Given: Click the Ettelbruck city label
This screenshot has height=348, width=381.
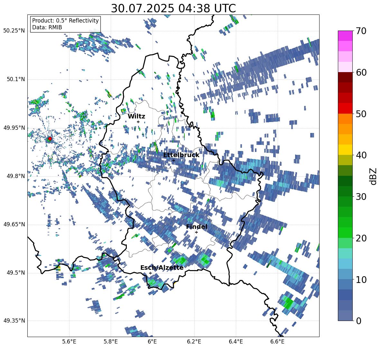Looking at the screenshot, I should coord(181,155).
